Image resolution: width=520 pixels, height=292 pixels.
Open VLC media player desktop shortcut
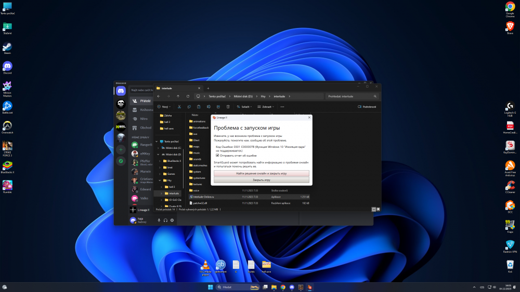pyautogui.click(x=205, y=268)
